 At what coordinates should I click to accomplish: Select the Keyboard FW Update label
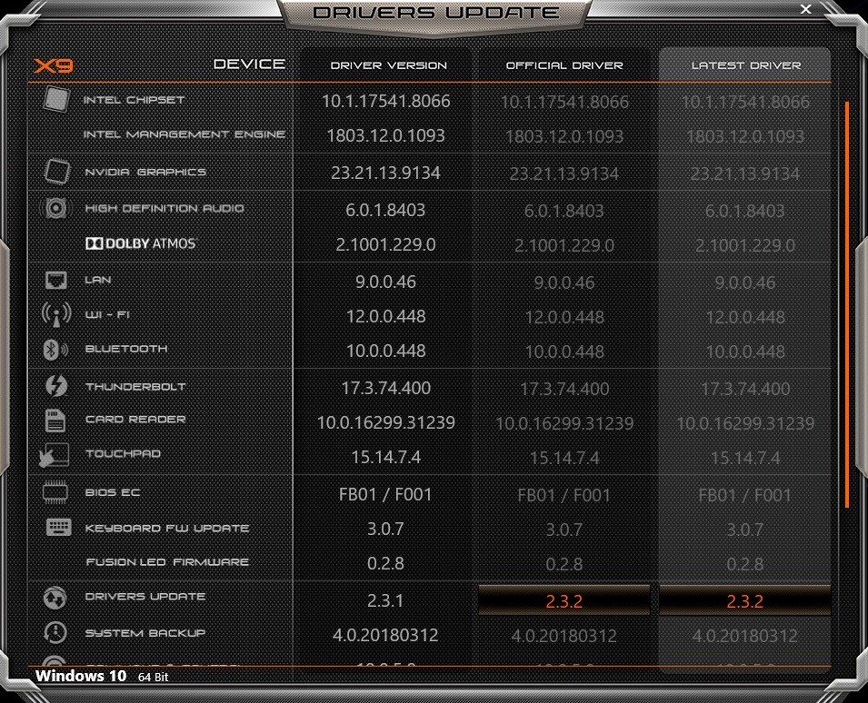pyautogui.click(x=167, y=529)
